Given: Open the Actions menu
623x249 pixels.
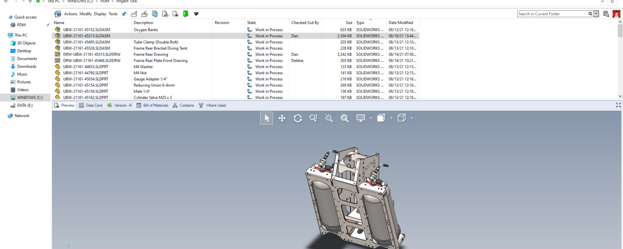Looking at the screenshot, I should tap(71, 14).
